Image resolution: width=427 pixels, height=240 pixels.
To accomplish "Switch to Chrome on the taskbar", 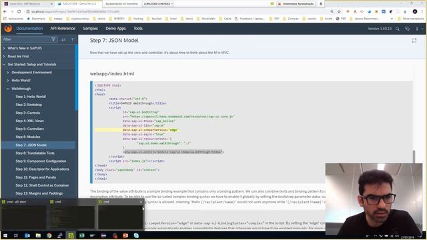I will click(49, 235).
